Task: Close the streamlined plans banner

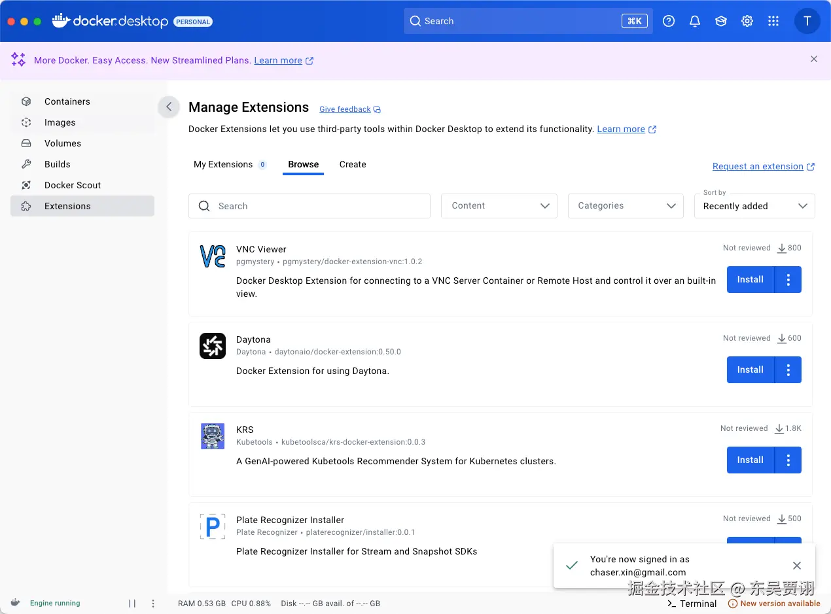Action: [814, 59]
